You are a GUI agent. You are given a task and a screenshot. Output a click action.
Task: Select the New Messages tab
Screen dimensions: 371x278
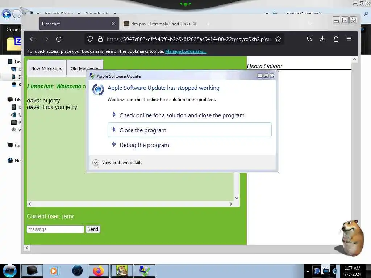(x=47, y=68)
